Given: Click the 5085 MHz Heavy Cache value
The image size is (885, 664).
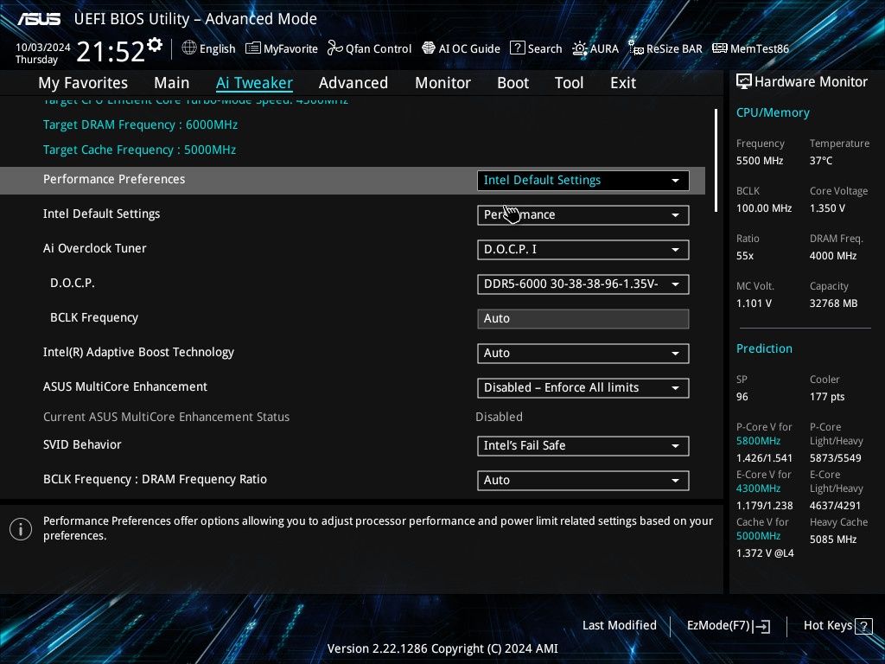Looking at the screenshot, I should [x=832, y=539].
